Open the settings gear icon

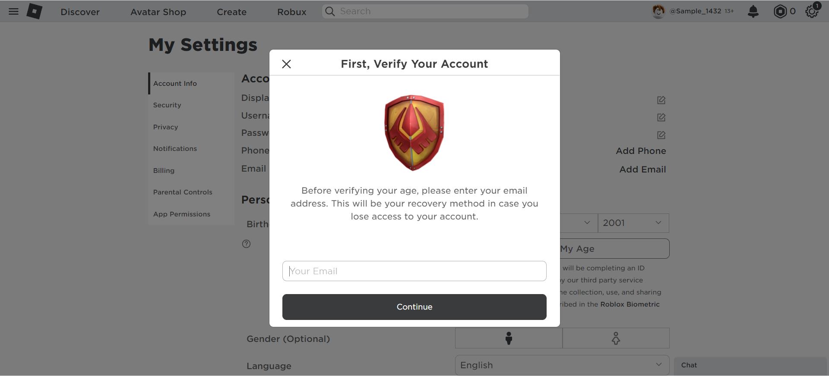pyautogui.click(x=812, y=12)
